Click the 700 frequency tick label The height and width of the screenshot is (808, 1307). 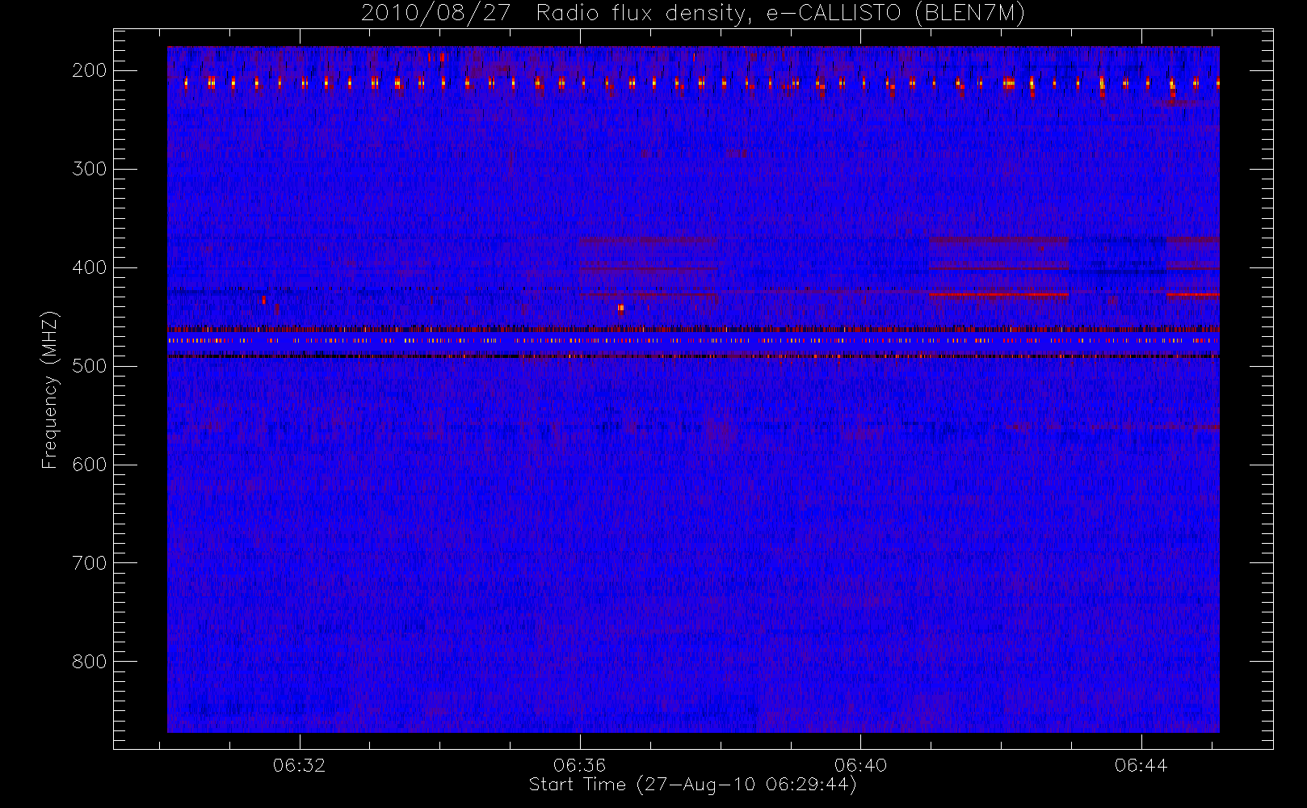click(x=90, y=563)
